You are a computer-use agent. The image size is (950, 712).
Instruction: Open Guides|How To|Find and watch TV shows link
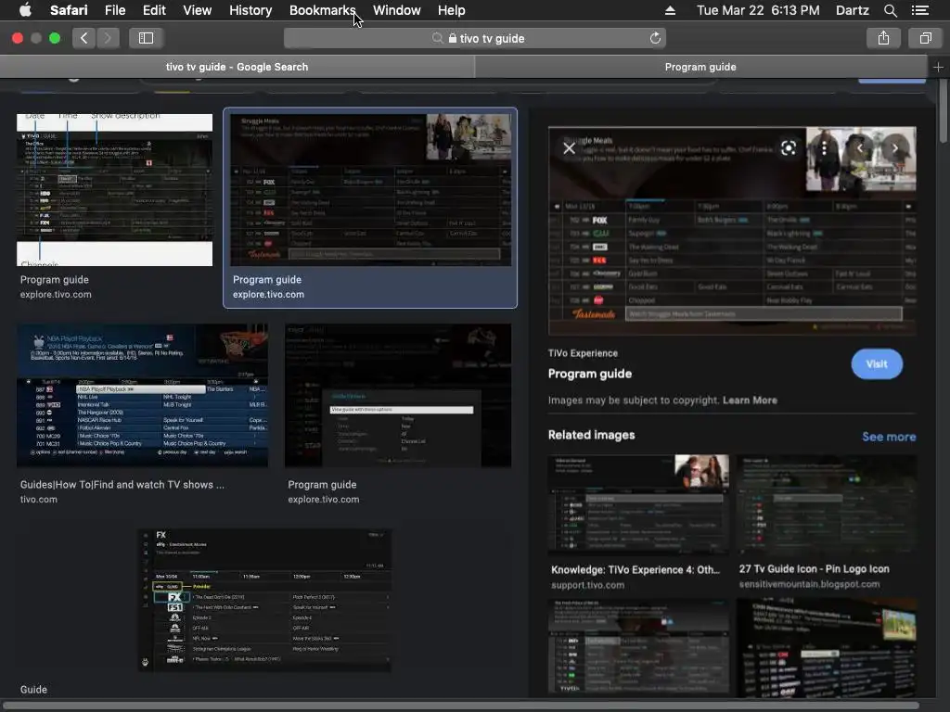(122, 484)
